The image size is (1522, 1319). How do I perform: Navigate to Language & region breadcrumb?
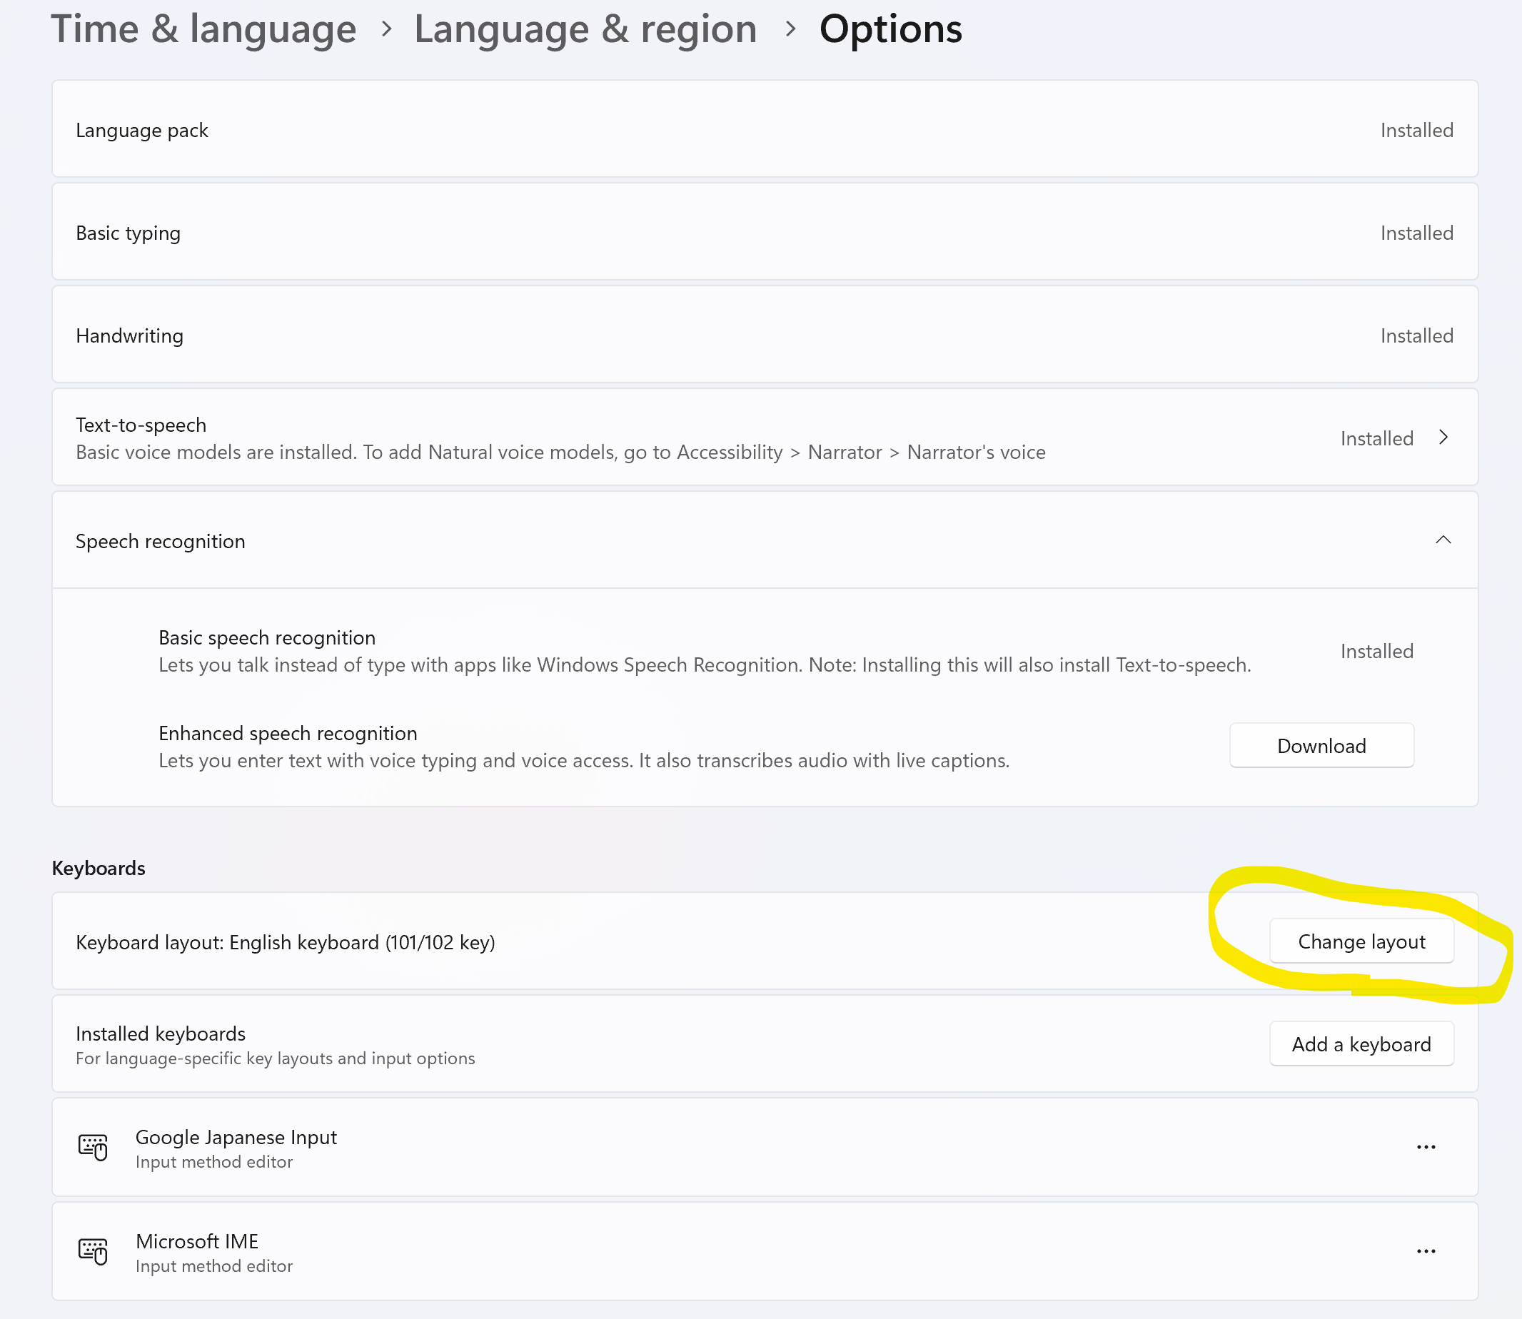coord(585,29)
